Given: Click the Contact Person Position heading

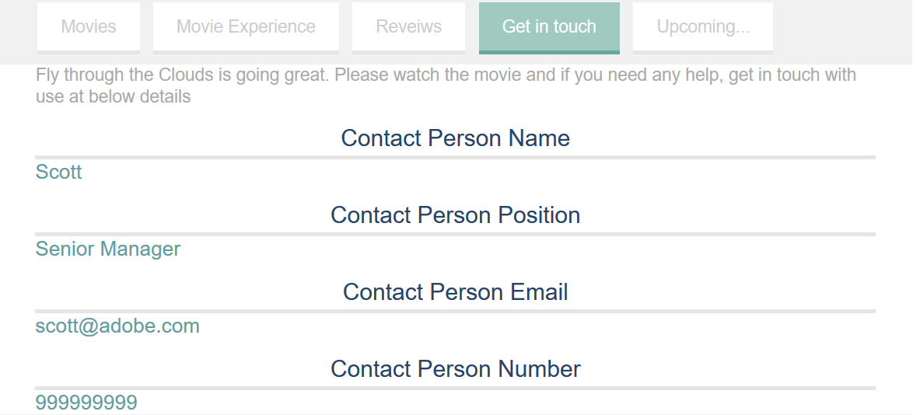Looking at the screenshot, I should point(456,215).
